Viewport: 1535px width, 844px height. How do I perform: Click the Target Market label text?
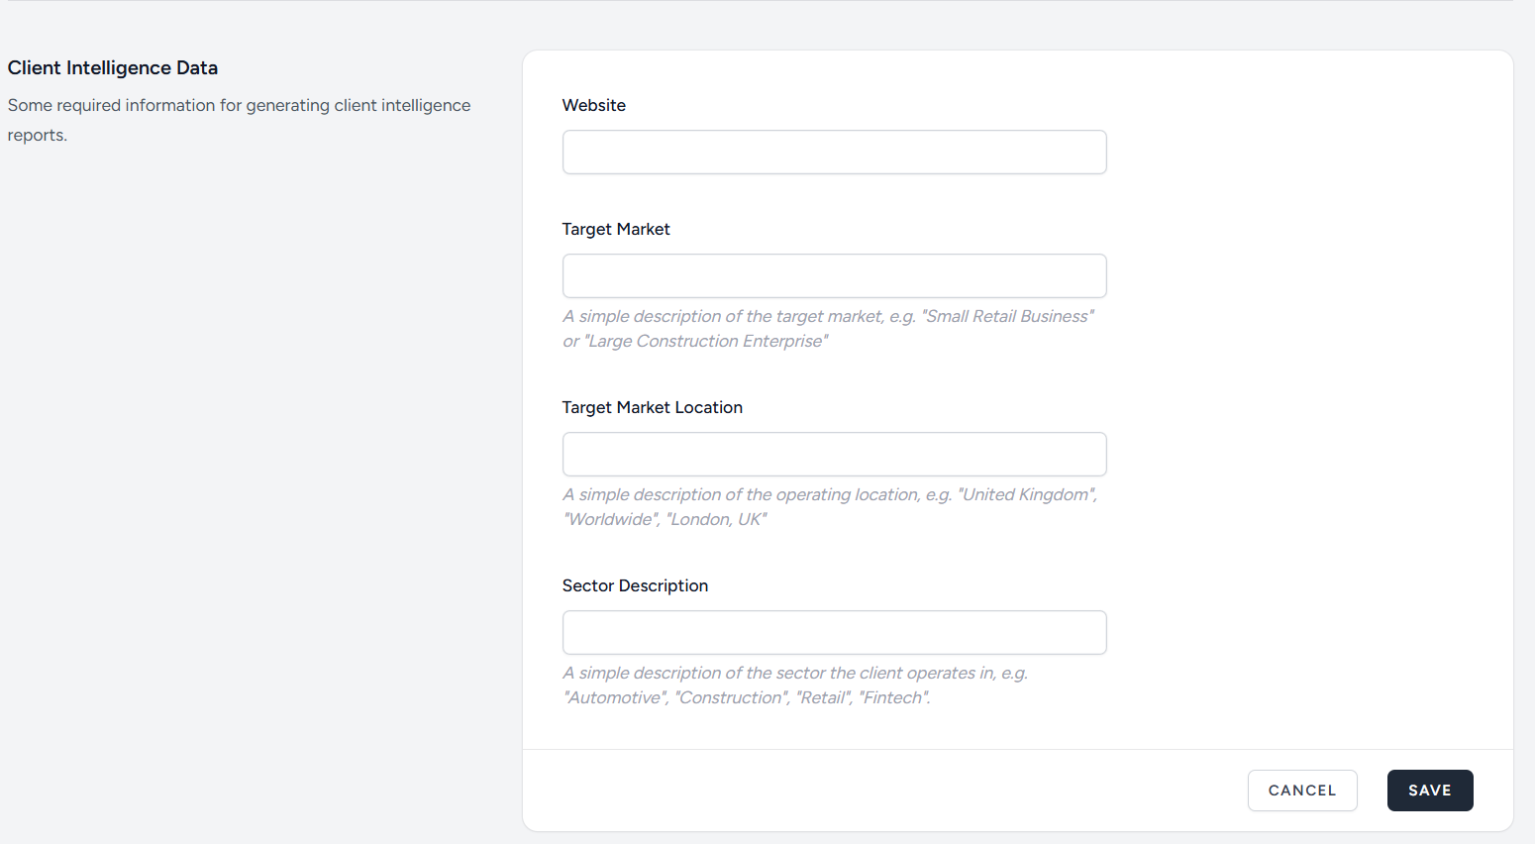point(616,229)
